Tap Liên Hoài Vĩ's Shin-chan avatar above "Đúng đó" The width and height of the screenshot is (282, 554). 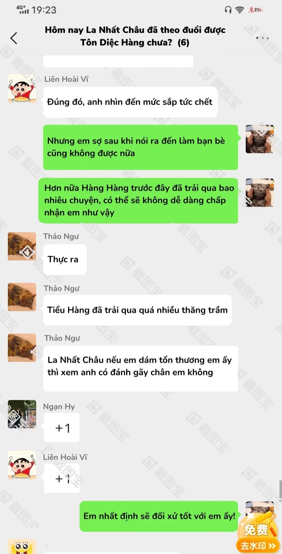pos(22,88)
